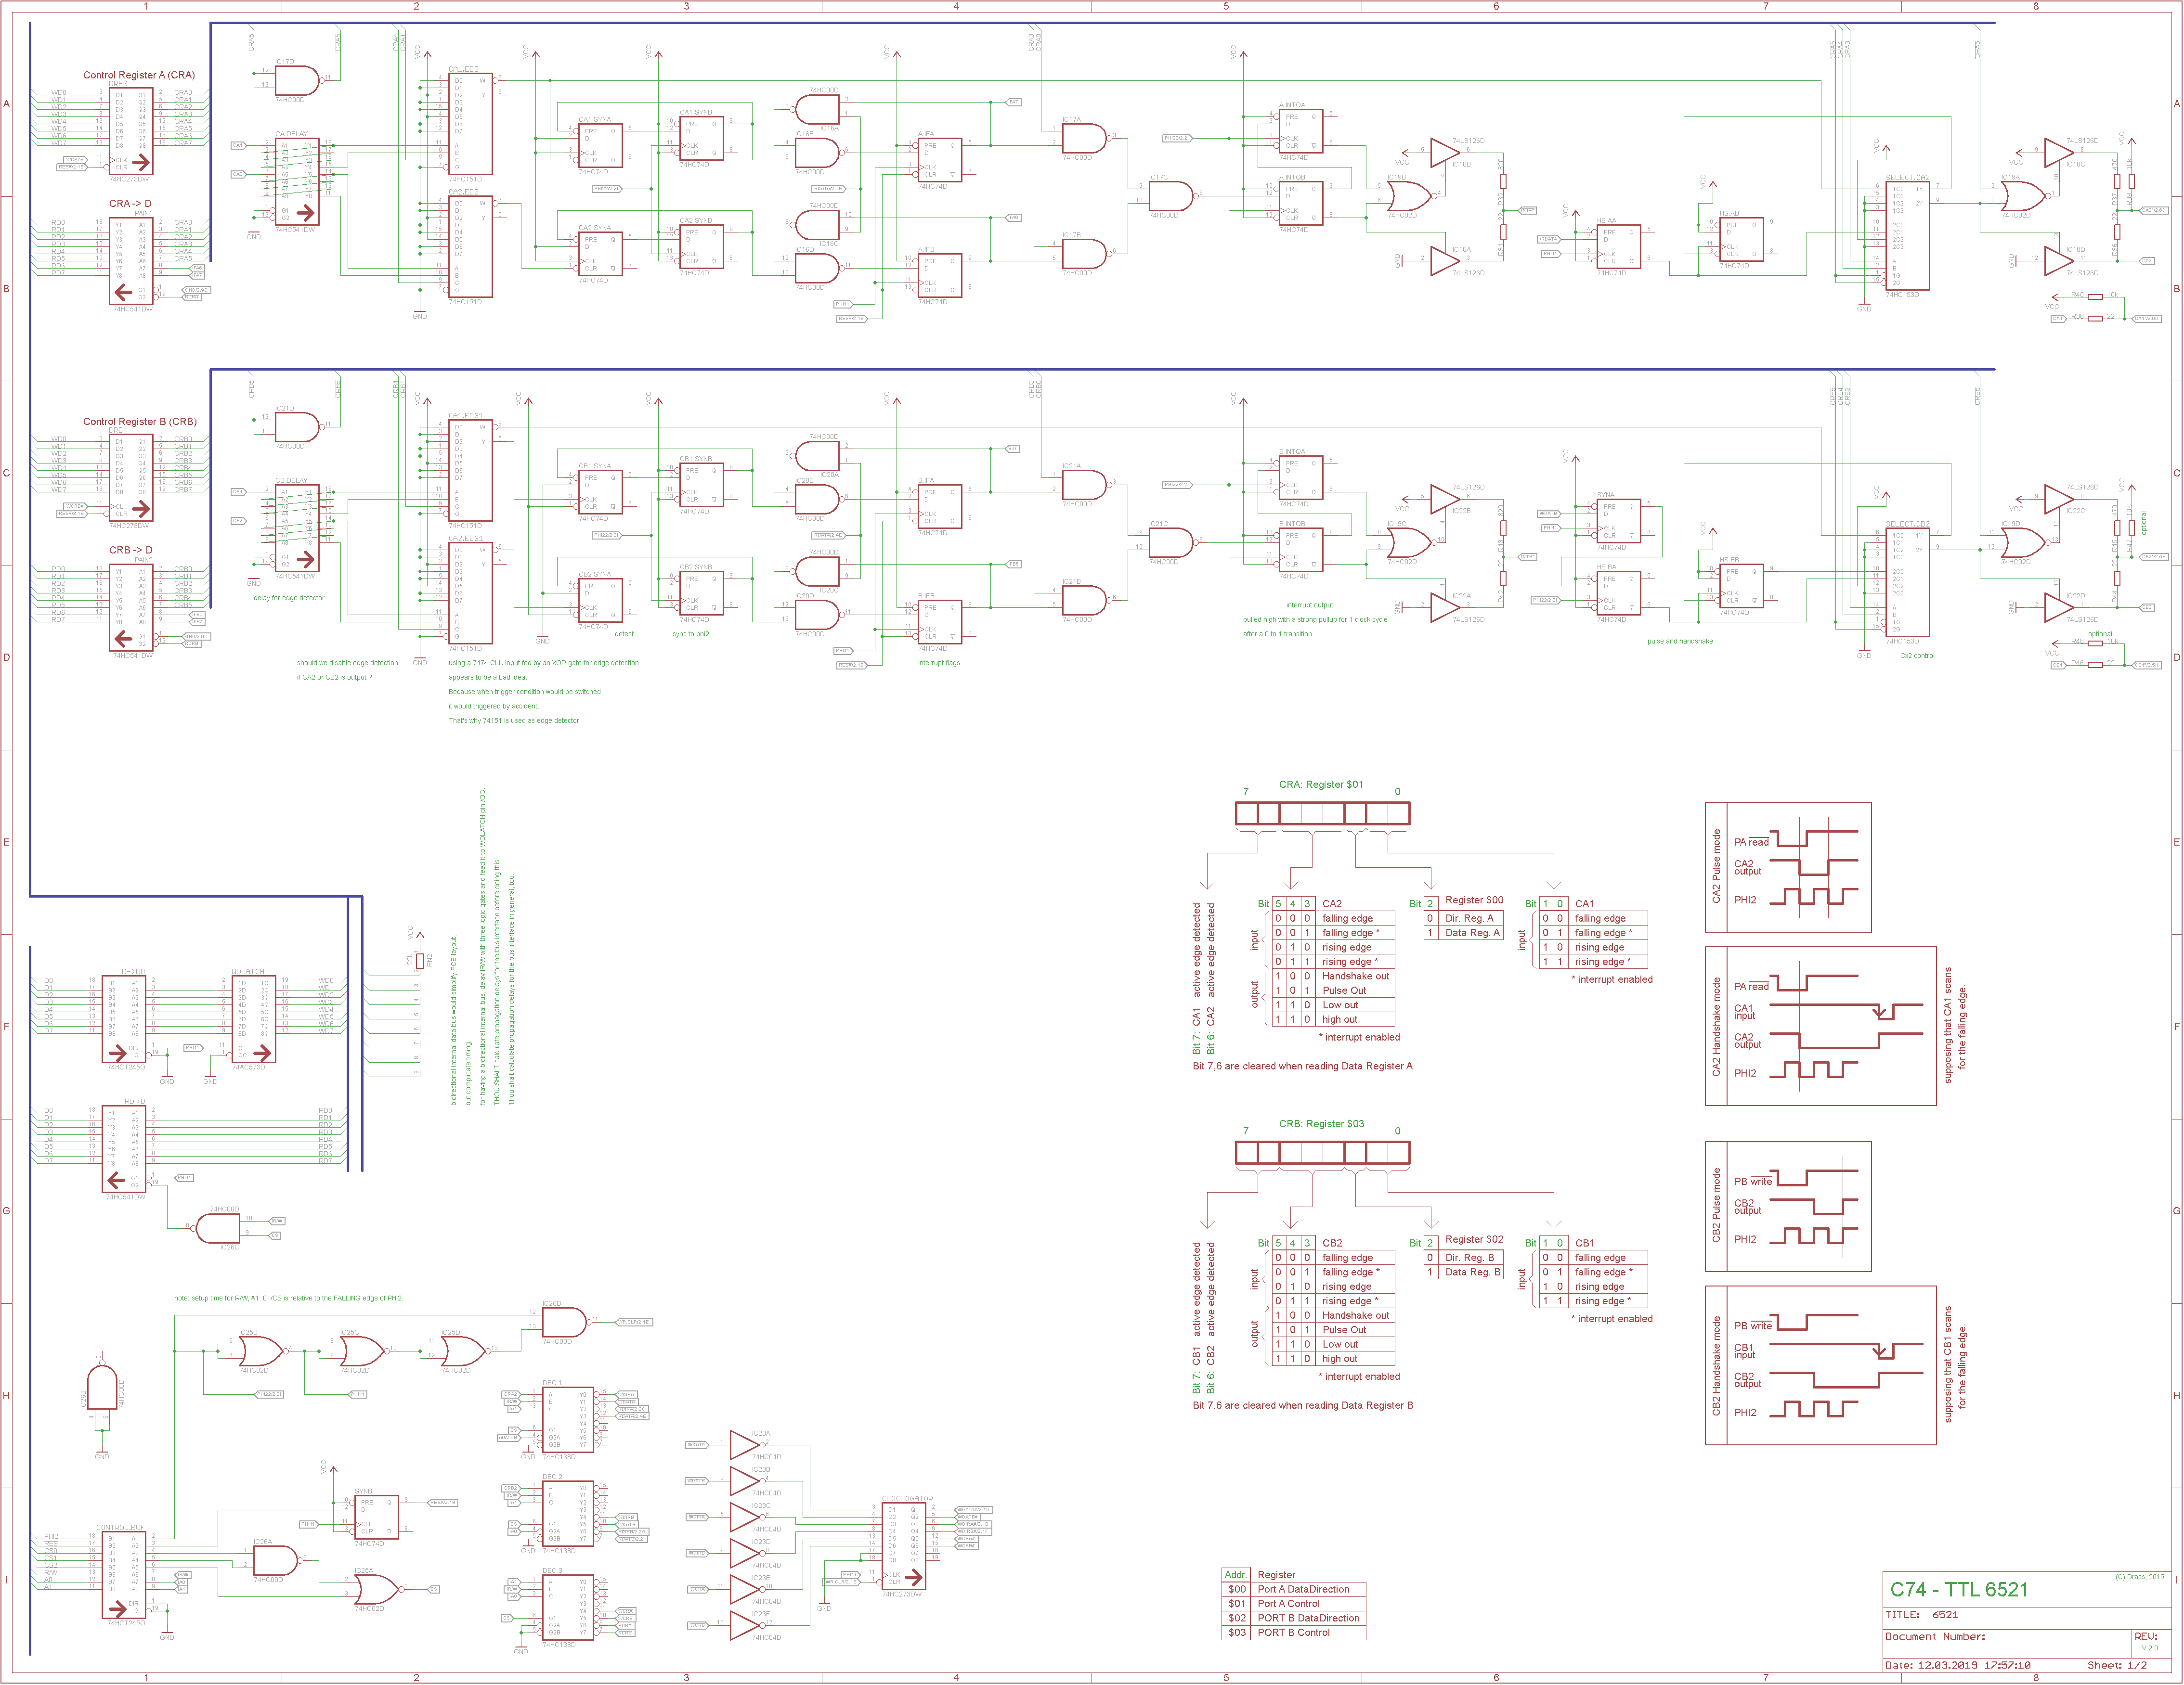Select the CA1.SYNA flip-flop block
The width and height of the screenshot is (2184, 1685).
(600, 146)
